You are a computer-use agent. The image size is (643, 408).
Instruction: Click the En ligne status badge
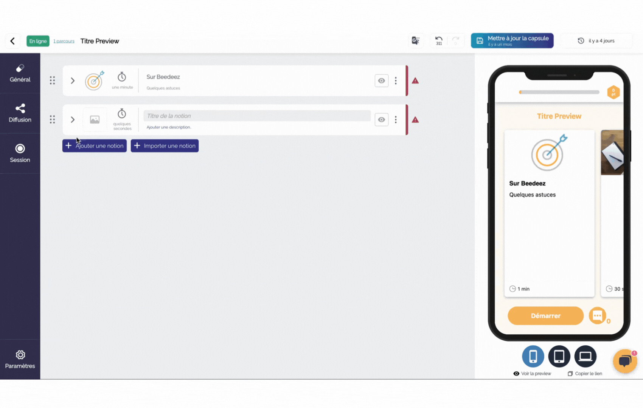click(x=38, y=41)
